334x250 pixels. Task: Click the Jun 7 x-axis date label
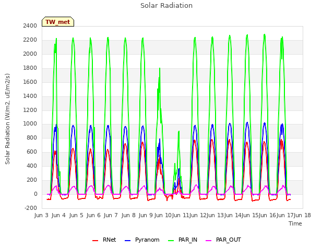[111, 215]
